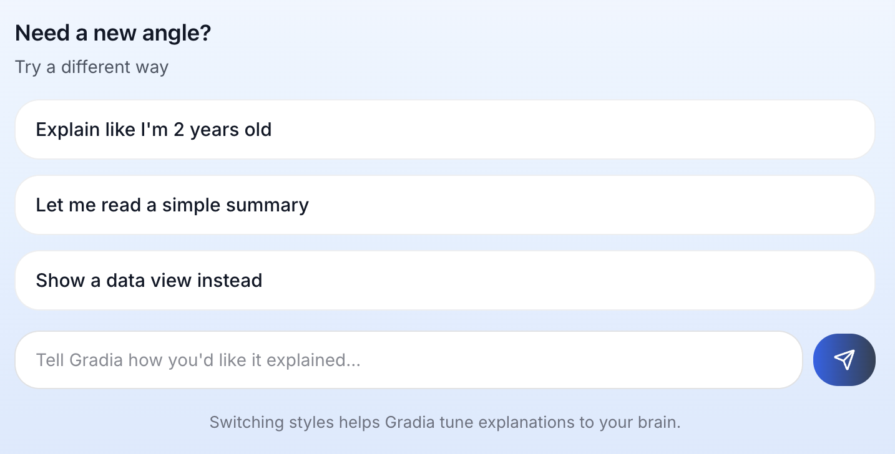
Task: Hit the send icon beside the text box
Action: point(844,360)
